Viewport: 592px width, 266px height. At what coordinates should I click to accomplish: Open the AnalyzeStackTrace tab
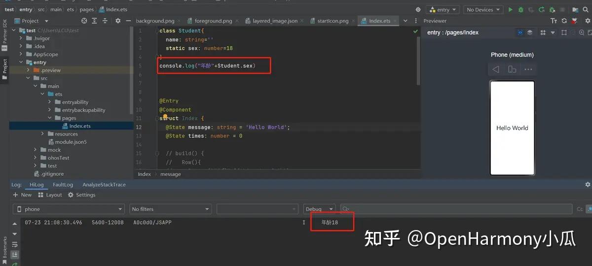coord(104,185)
